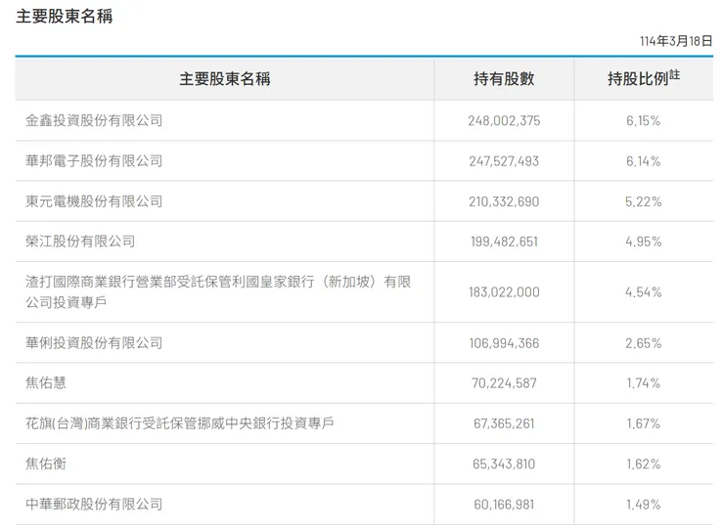Click the 持有股數 column header
The image size is (724, 531).
pos(504,79)
